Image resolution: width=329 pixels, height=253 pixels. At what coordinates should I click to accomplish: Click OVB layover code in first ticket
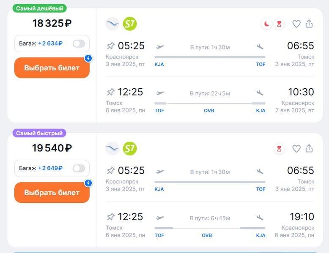tap(209, 111)
